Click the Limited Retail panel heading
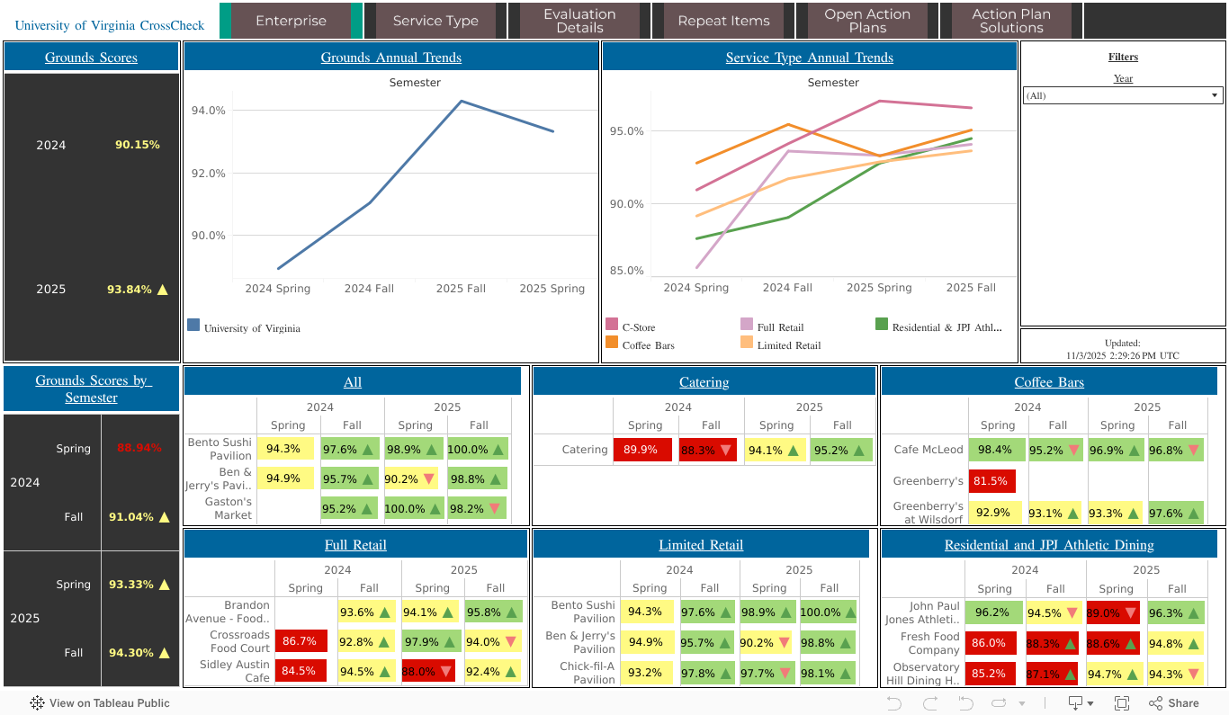The height and width of the screenshot is (715, 1229). click(701, 545)
